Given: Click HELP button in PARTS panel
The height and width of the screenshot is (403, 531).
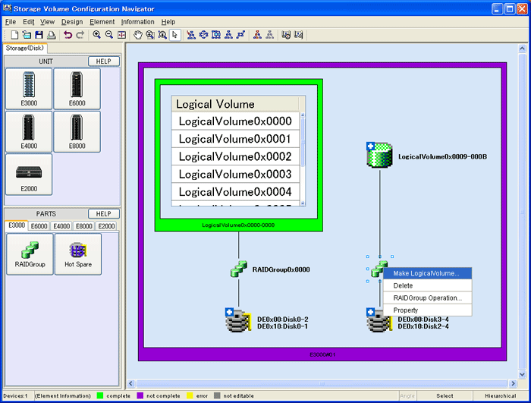Looking at the screenshot, I should (x=104, y=213).
